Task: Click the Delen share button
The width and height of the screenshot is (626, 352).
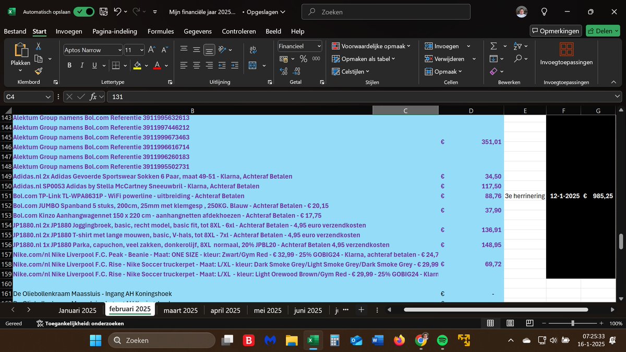Action: pos(603,31)
